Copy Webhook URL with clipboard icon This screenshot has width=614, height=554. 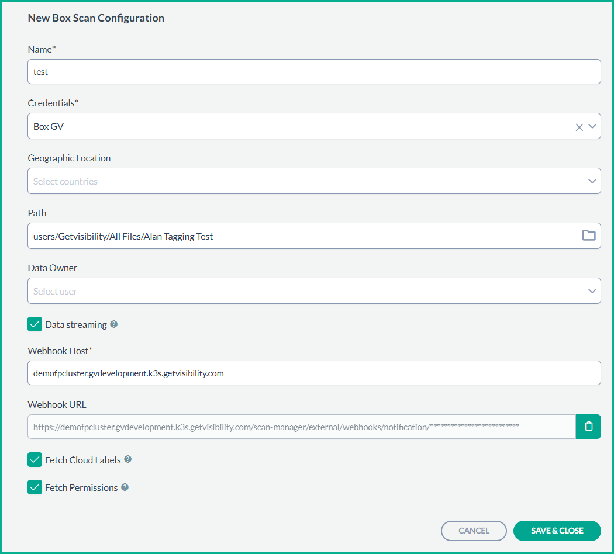(588, 427)
